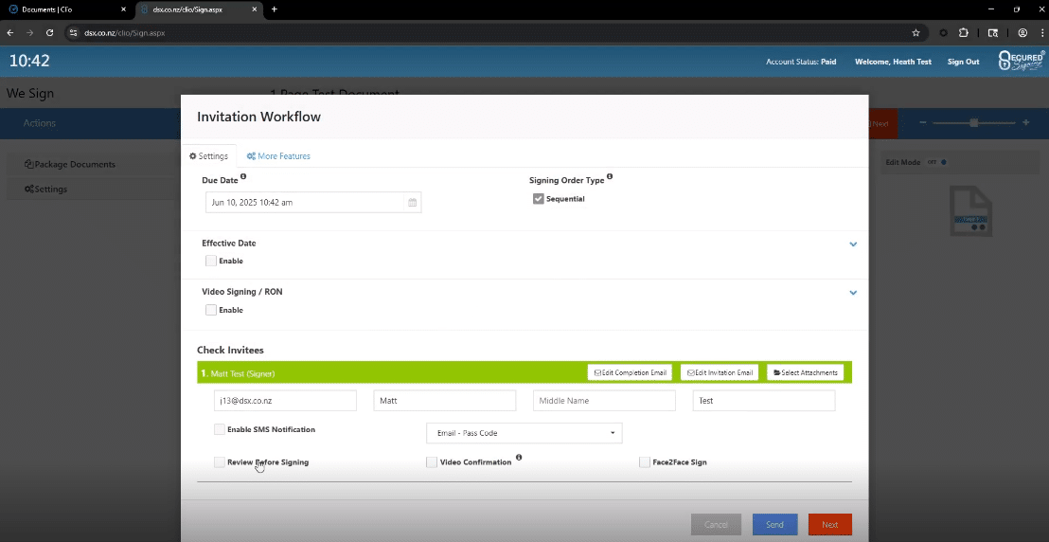Click the Edit Completion Email button
The width and height of the screenshot is (1049, 542).
[x=630, y=372]
